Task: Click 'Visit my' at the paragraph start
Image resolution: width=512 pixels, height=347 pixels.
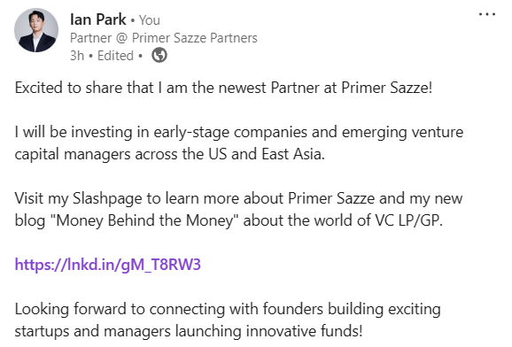Action: (42, 198)
